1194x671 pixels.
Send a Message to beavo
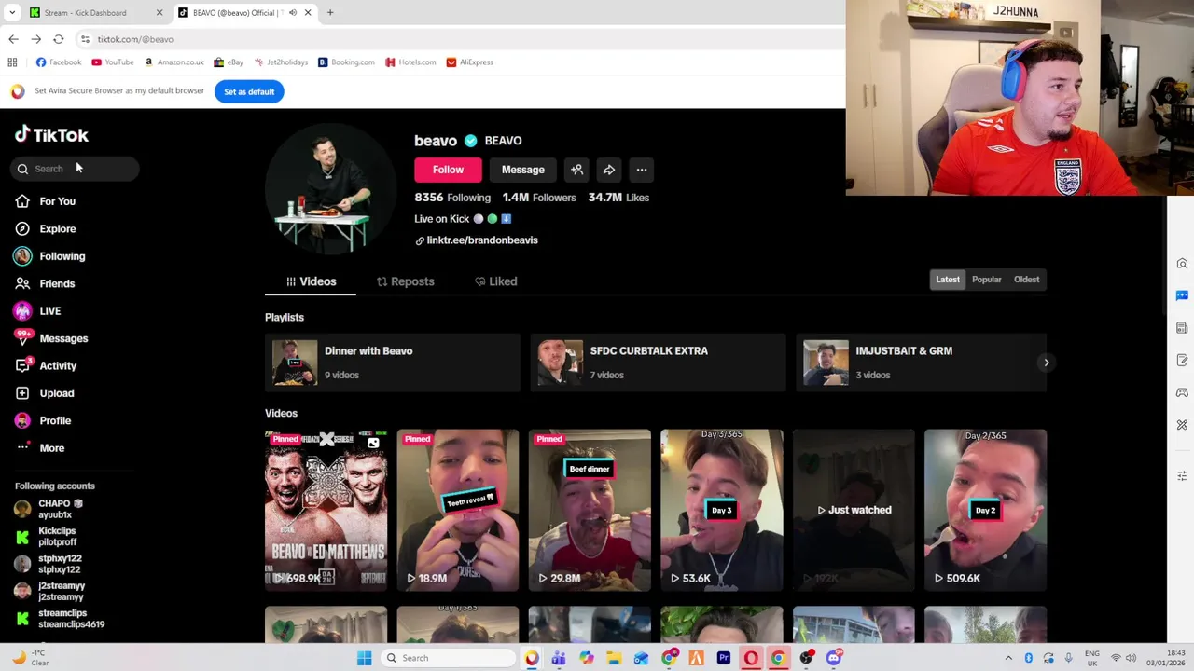(522, 170)
